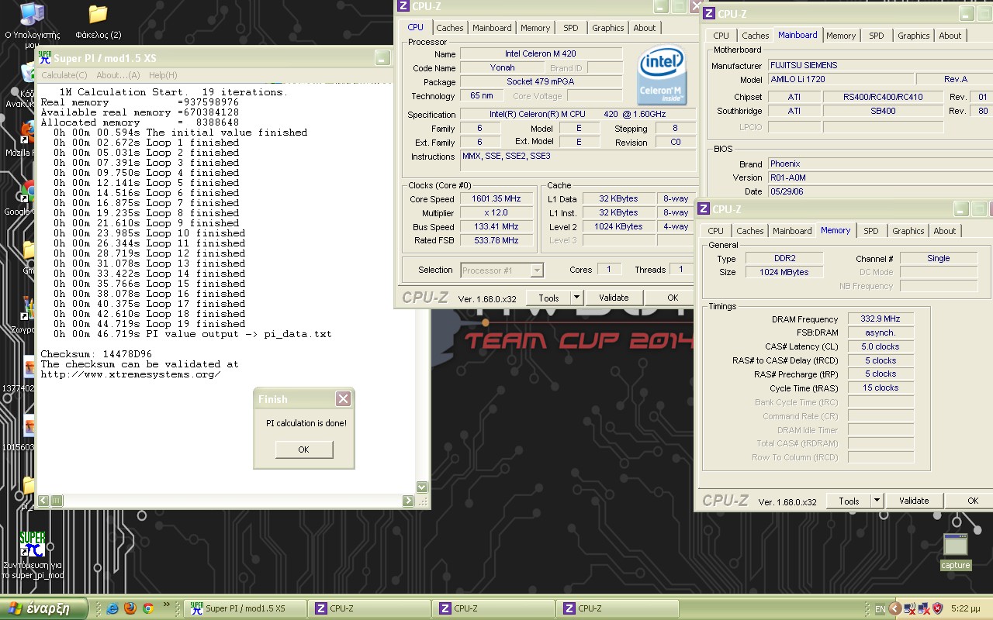Click the Model field AMILO Li 1720

tap(840, 80)
